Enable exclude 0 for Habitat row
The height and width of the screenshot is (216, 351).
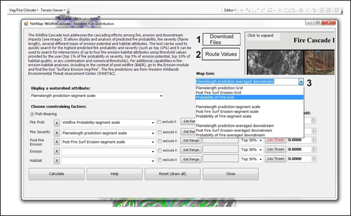(160, 160)
